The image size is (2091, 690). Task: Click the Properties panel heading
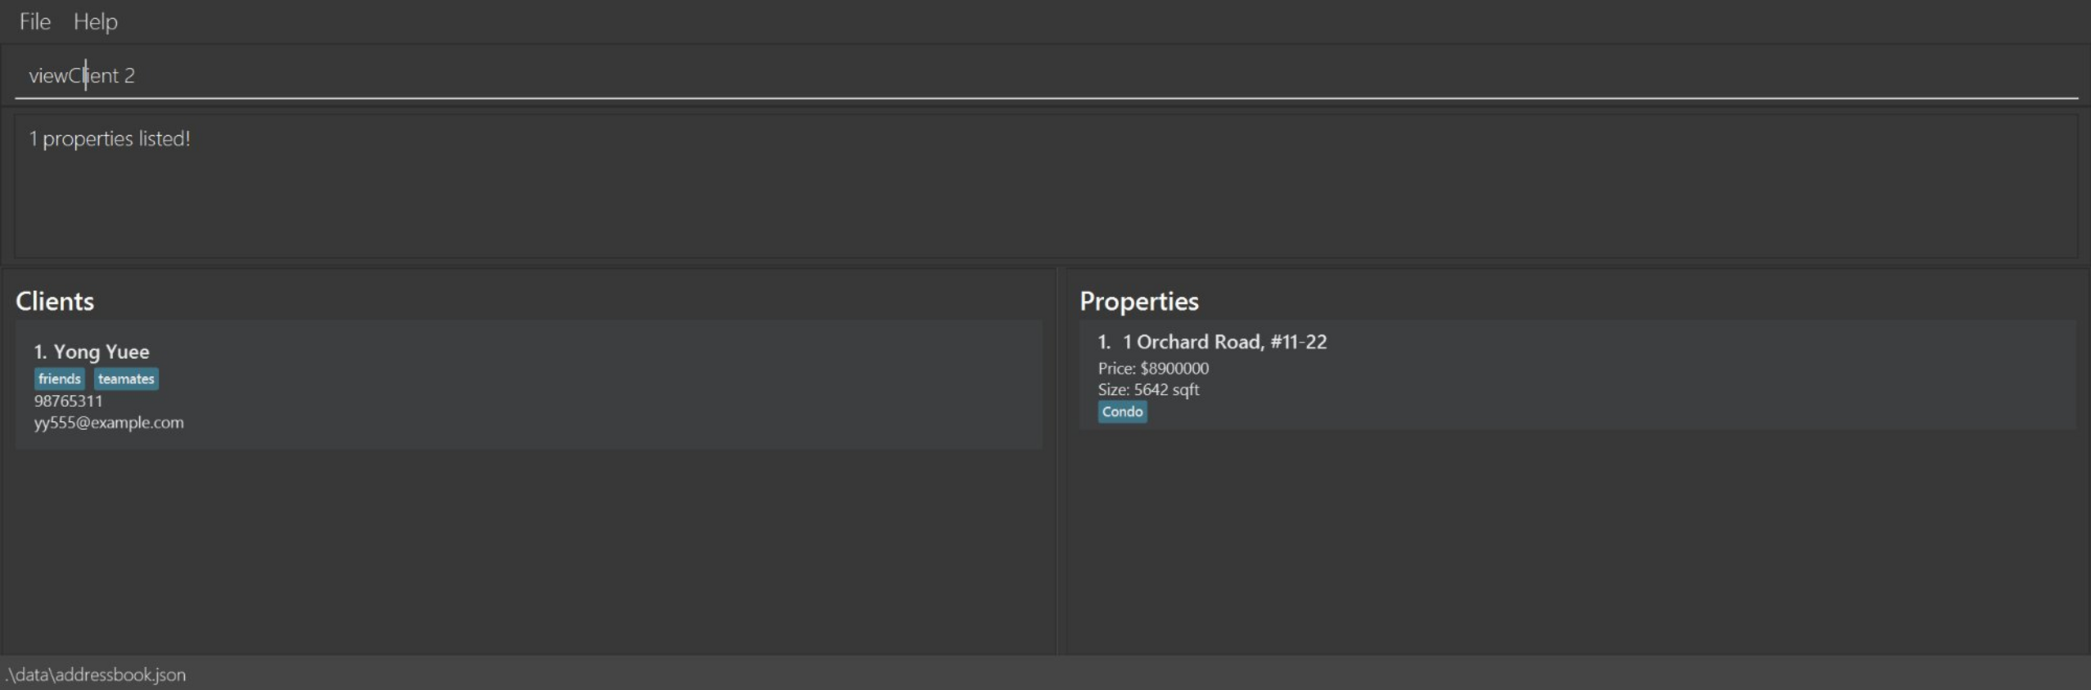(1138, 301)
